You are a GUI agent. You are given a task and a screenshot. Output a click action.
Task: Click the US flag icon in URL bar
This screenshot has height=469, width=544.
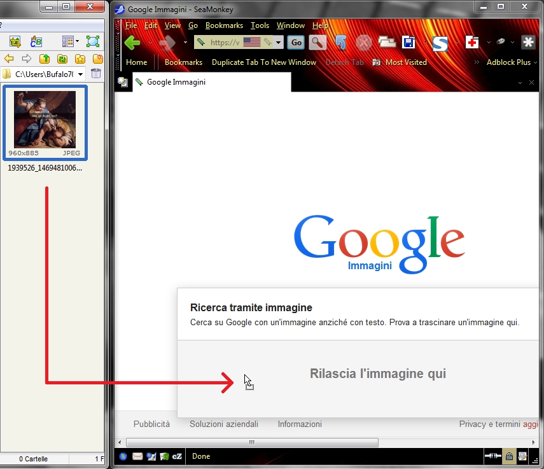pyautogui.click(x=252, y=43)
